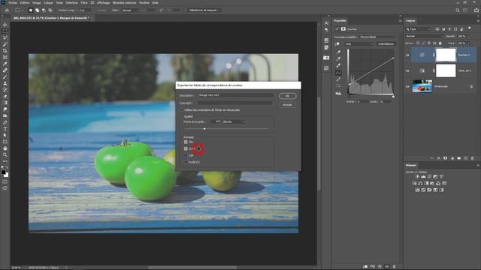Click the Automatique button in Curves

point(386,44)
